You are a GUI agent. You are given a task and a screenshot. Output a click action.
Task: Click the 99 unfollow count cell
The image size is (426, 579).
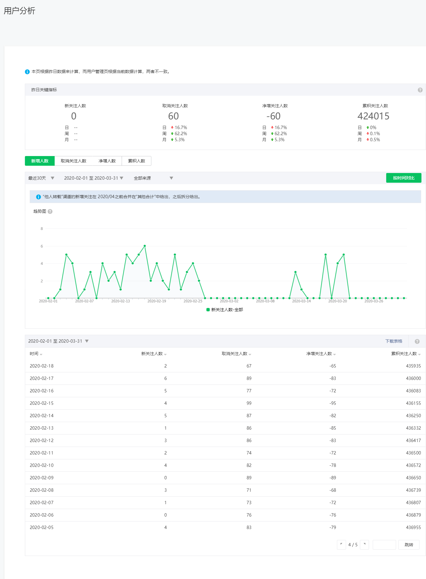[249, 403]
